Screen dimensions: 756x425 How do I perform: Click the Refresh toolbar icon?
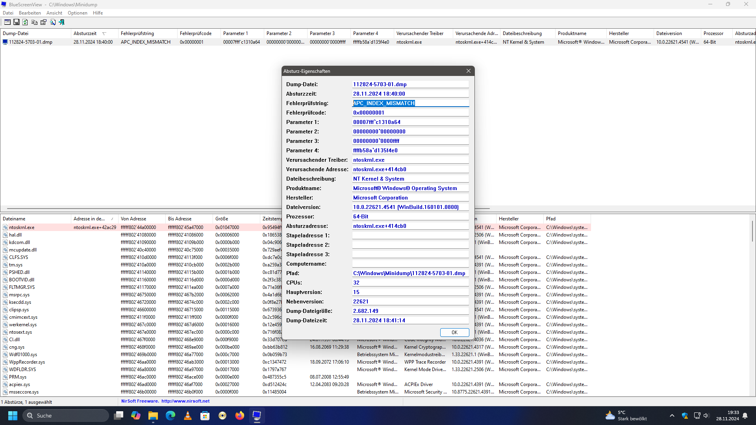pos(25,22)
